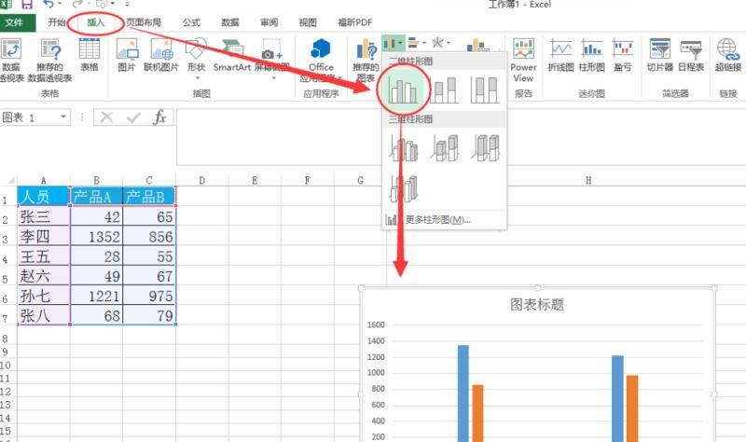Image resolution: width=746 pixels, height=442 pixels.
Task: Click the Select All corner of the sheet
Action: click(x=9, y=180)
